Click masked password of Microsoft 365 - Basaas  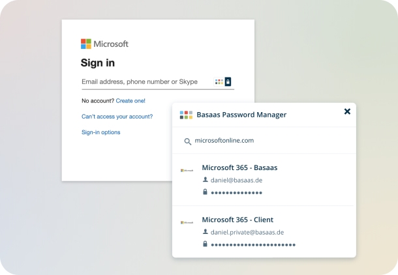(x=237, y=193)
